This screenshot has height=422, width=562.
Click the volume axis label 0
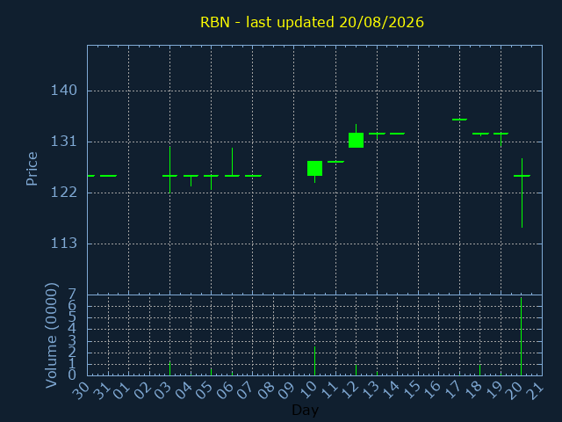72,375
